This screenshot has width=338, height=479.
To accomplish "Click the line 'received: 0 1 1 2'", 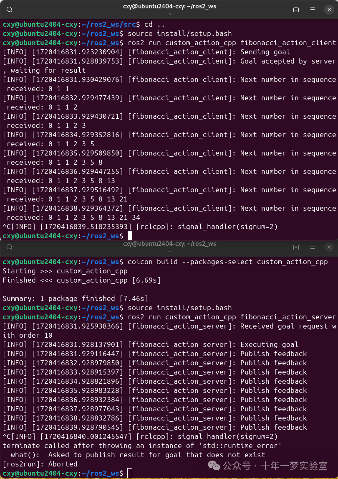I will tap(42, 107).
